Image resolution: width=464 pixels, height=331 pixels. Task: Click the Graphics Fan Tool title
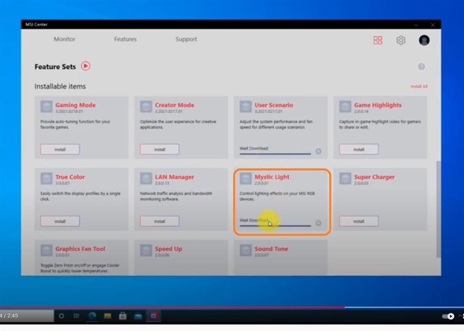(80, 249)
